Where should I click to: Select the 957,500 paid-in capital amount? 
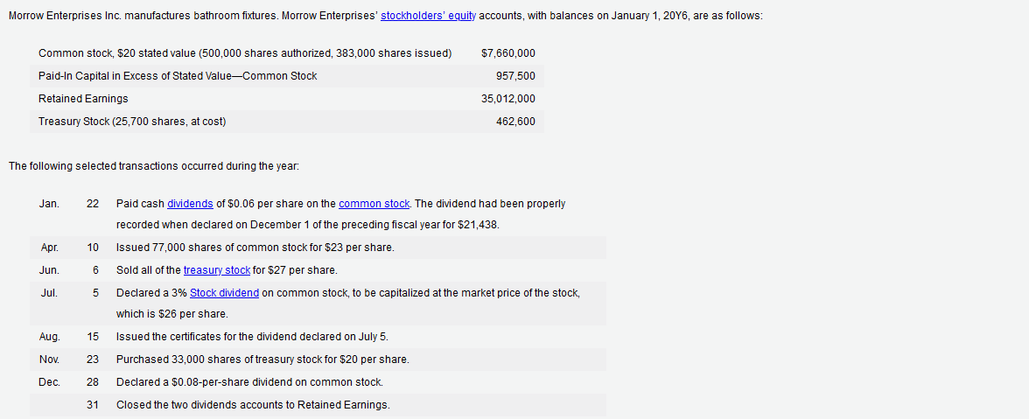pyautogui.click(x=516, y=76)
